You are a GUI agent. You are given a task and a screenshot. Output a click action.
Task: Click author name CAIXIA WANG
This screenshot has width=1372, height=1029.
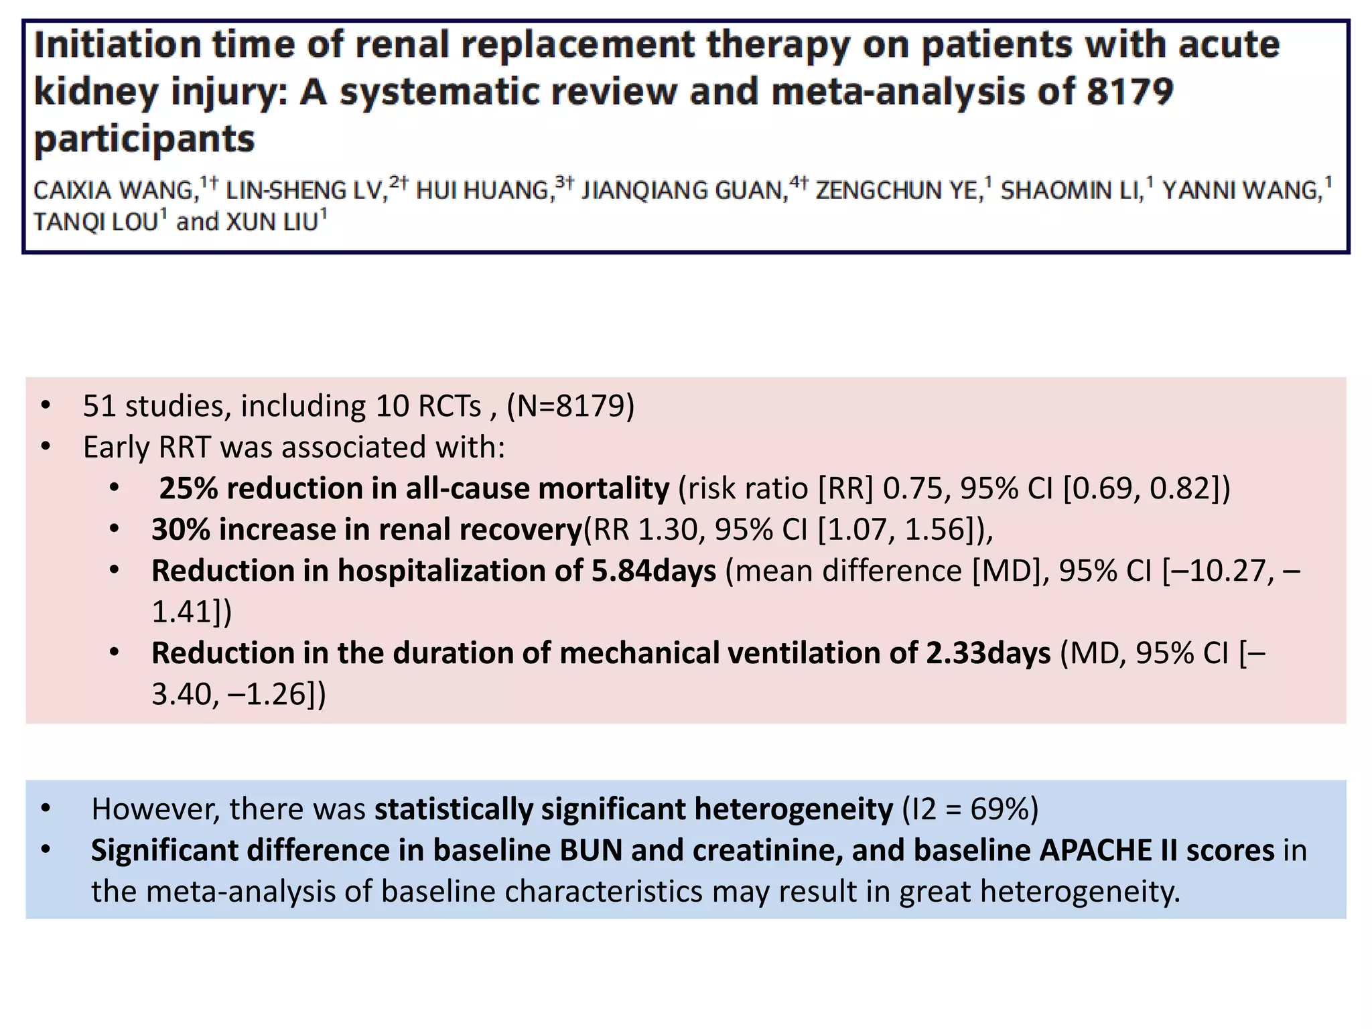[114, 191]
